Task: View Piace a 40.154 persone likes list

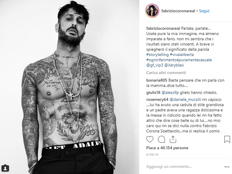Action: (167, 148)
